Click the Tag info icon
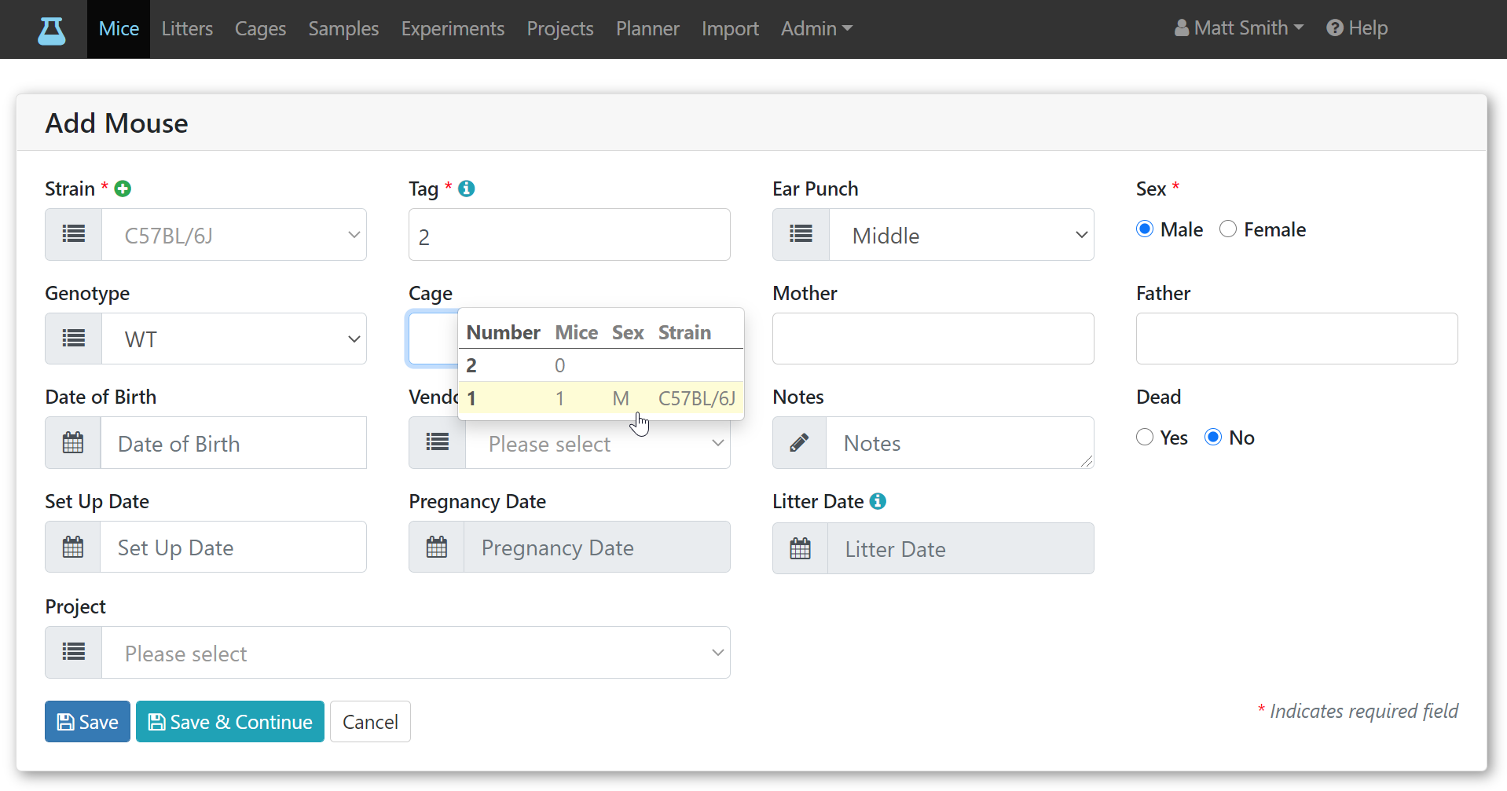This screenshot has height=791, width=1507. [467, 189]
